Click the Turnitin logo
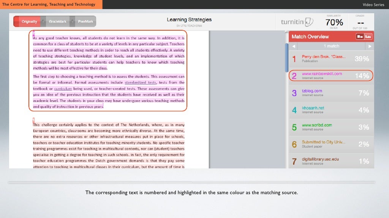The image size is (389, 218). (297, 22)
